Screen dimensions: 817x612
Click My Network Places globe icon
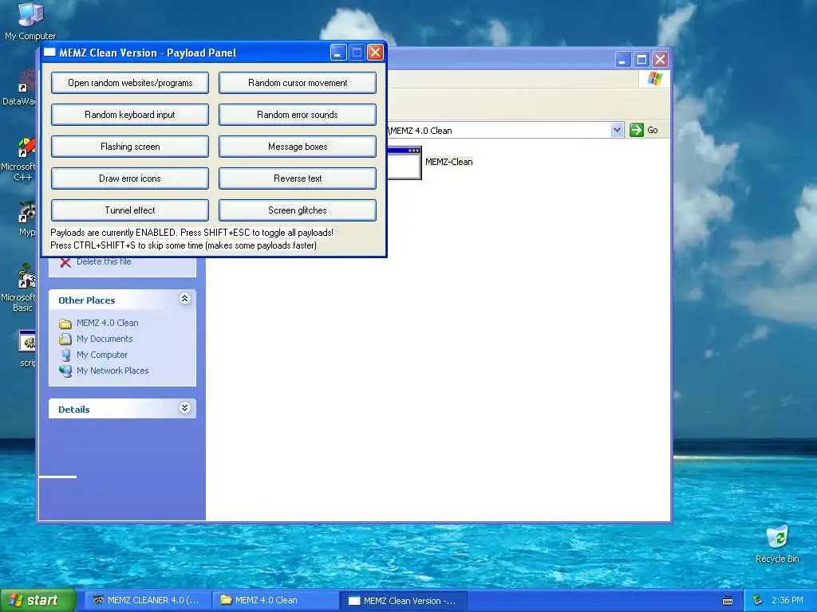pyautogui.click(x=65, y=371)
